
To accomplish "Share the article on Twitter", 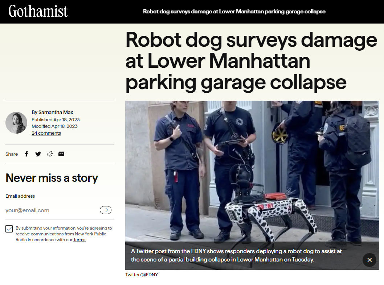I will (x=38, y=154).
